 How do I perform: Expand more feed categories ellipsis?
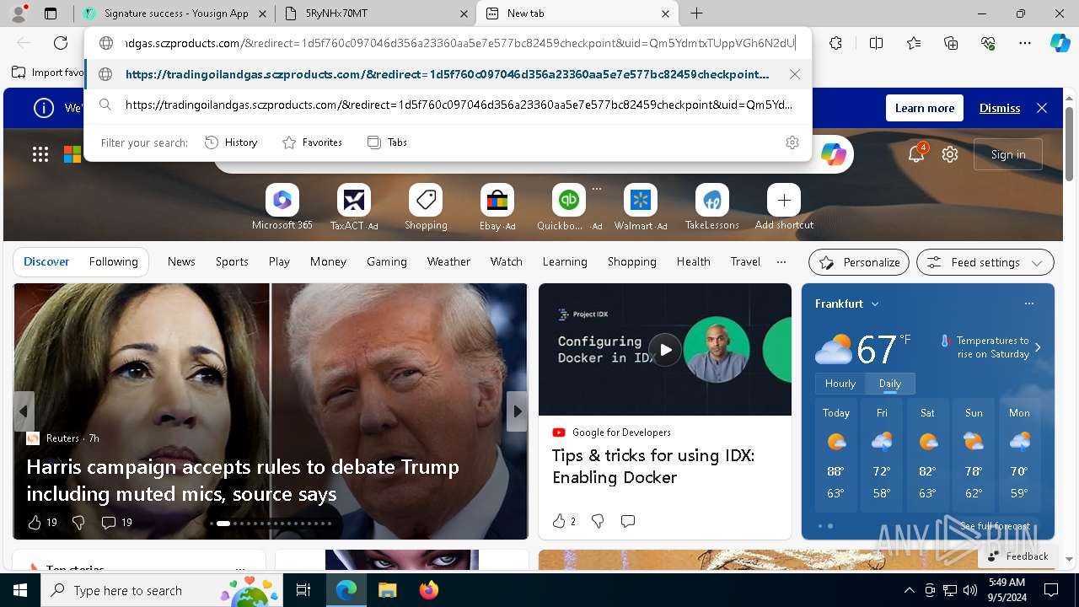click(781, 262)
